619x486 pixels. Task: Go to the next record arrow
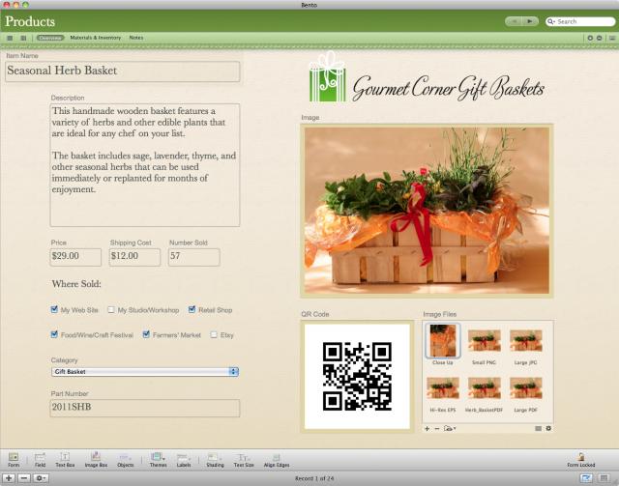[x=530, y=21]
